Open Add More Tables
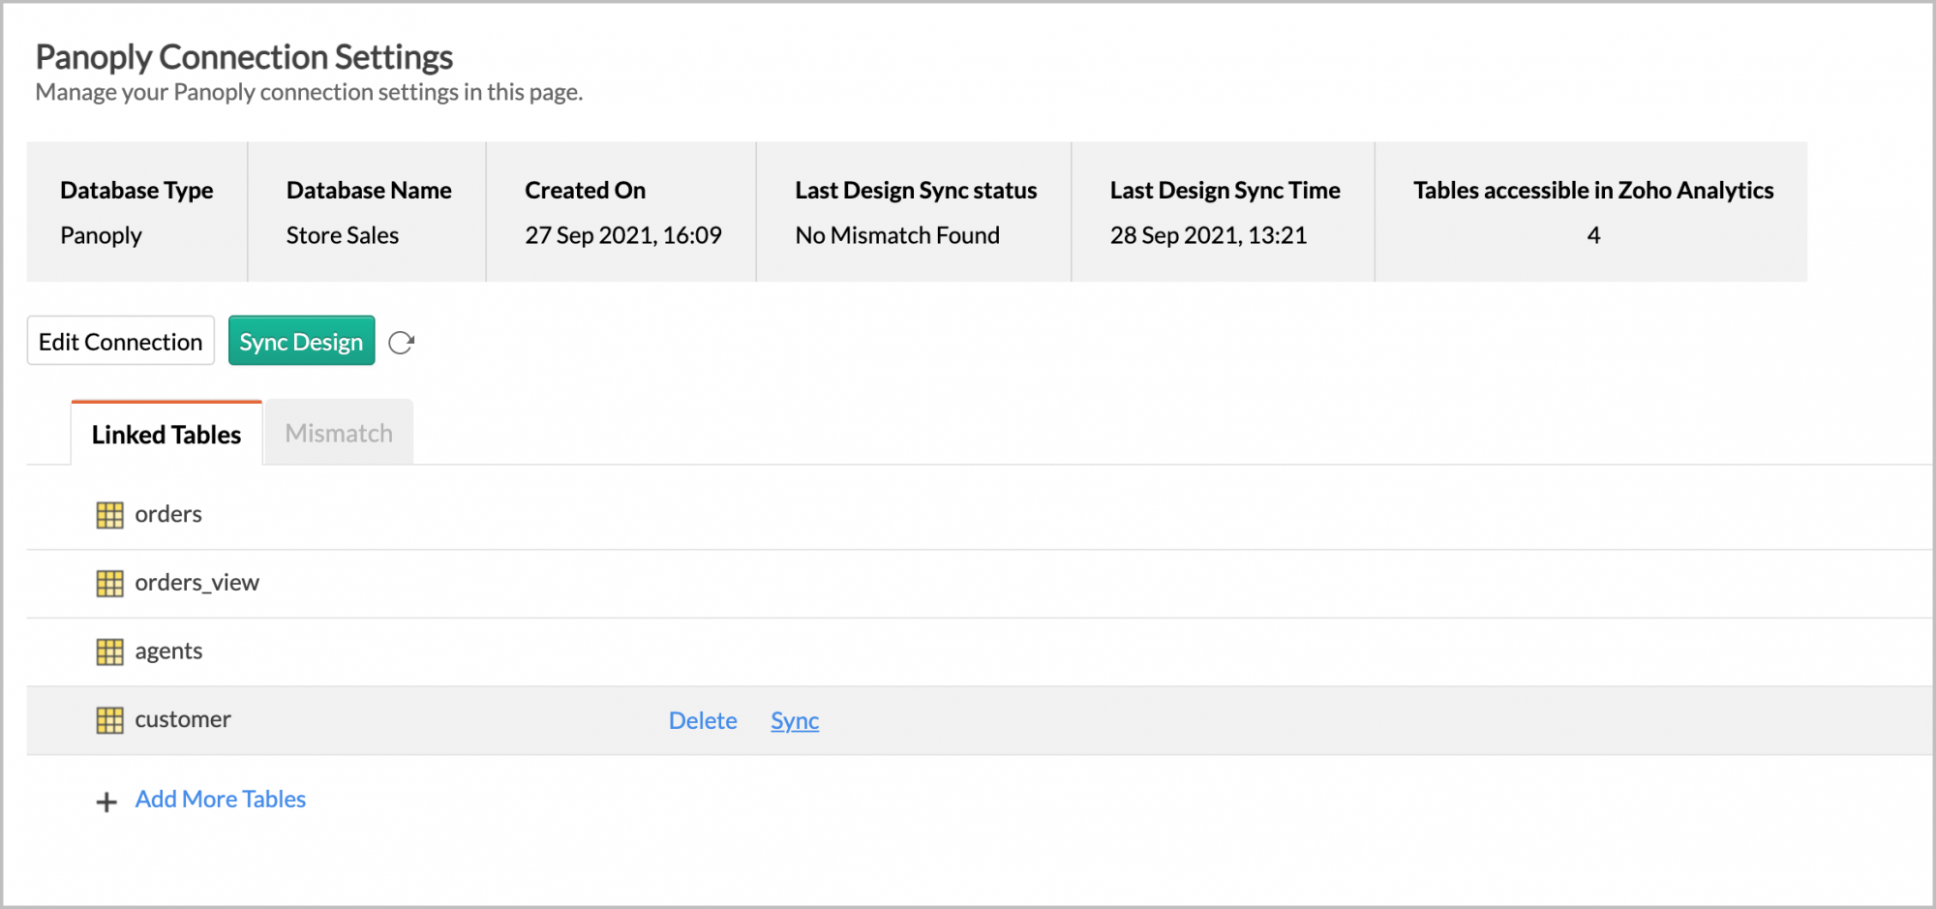 tap(220, 799)
